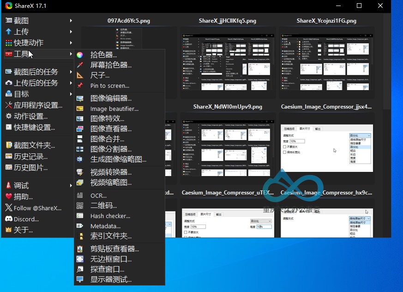Expand the 快捷动作 submenu arrow
Screen dimensions: 403x292
pyautogui.click(x=71, y=43)
